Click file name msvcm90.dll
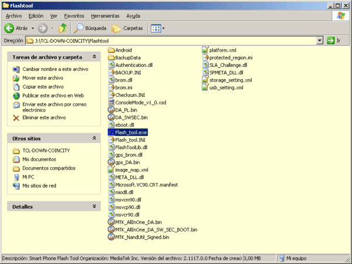This screenshot has width=352, height=264. pos(128,200)
